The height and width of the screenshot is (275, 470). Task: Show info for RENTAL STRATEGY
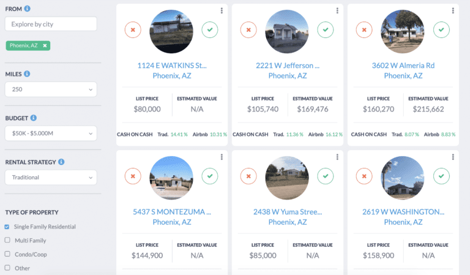point(62,162)
